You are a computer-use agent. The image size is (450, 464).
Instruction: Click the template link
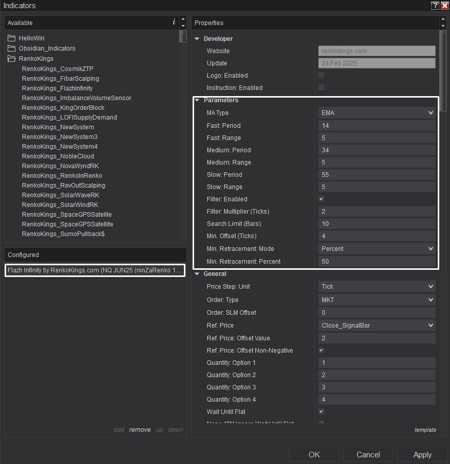point(425,430)
